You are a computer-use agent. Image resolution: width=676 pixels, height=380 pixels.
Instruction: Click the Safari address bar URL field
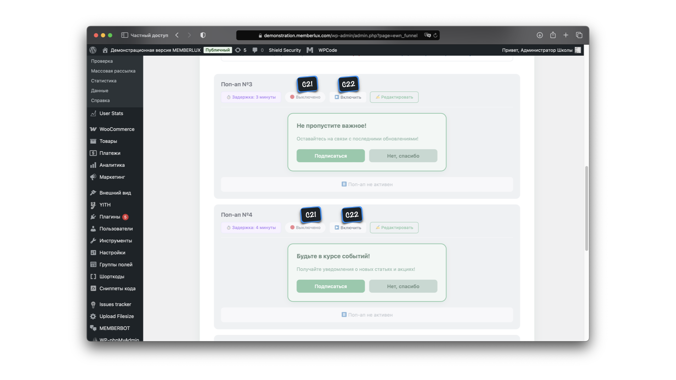340,36
